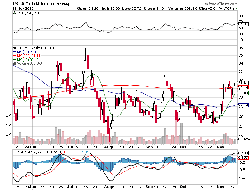Click the green MA(10) legend line
The image size is (251, 190).
(x=15, y=60)
